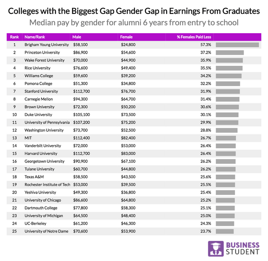
Task: Click the subtitle about median pay by gender
Action: point(134,22)
